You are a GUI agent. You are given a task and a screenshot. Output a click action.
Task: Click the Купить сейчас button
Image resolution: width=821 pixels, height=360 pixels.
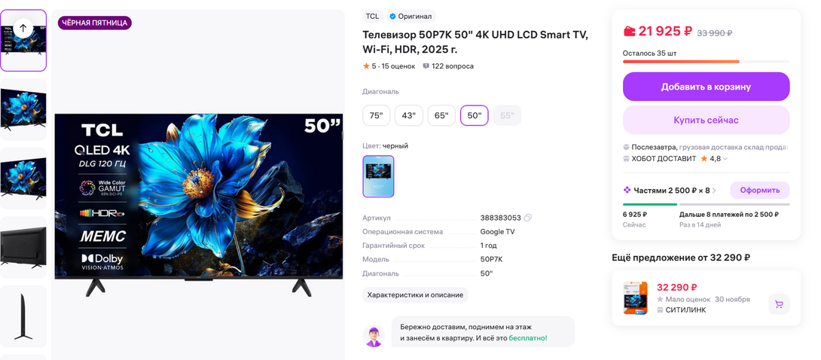[706, 121]
